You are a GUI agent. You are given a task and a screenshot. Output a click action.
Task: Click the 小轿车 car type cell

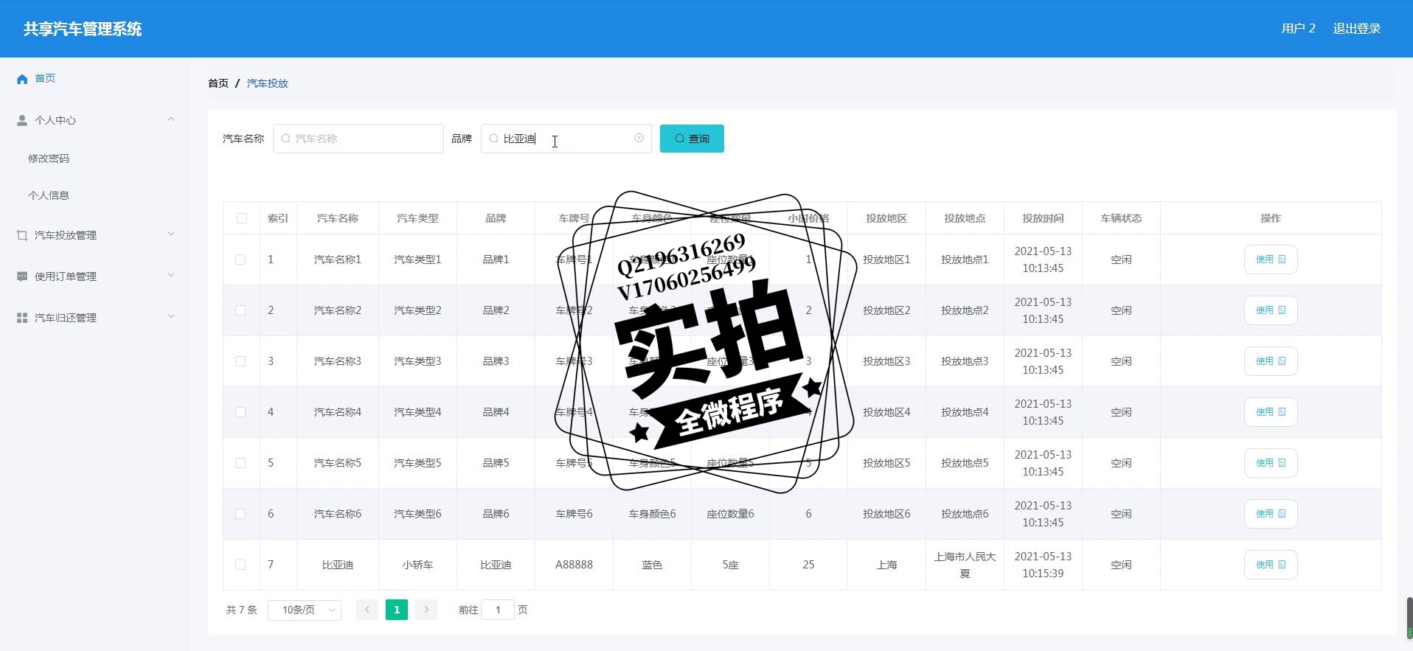click(417, 565)
